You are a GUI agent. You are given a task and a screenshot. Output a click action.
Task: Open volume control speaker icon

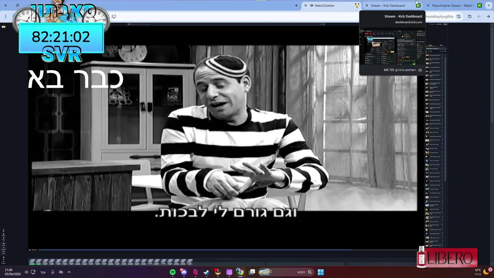coord(26,272)
